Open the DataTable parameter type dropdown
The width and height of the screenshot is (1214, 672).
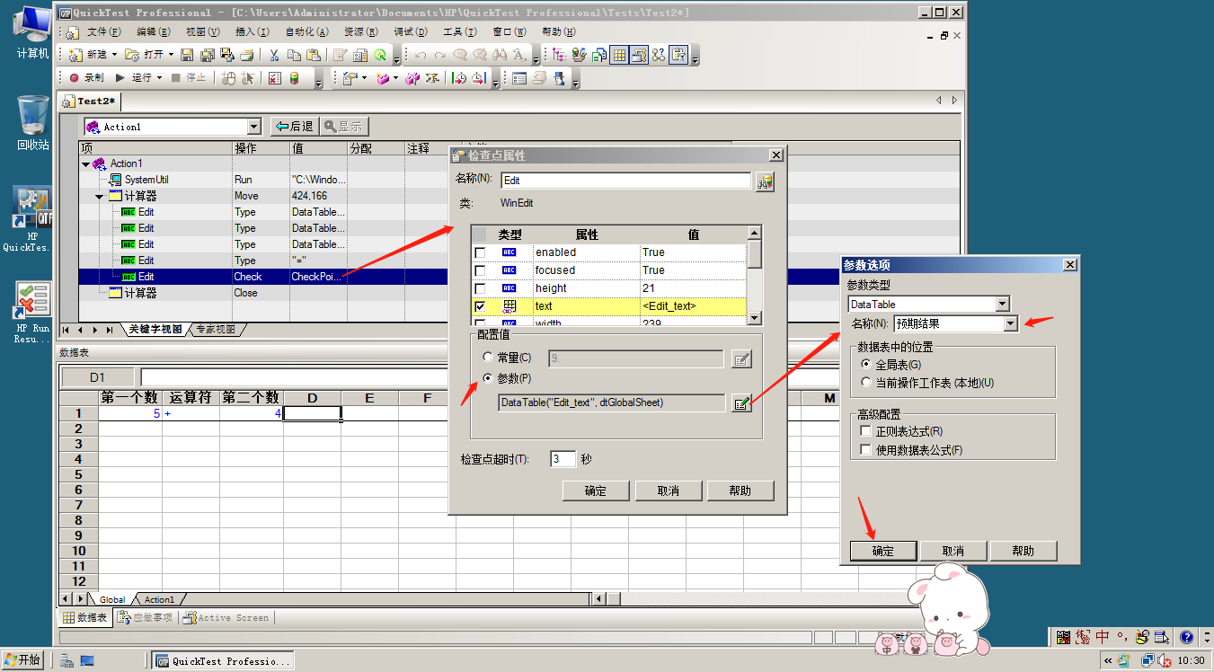pos(1003,305)
